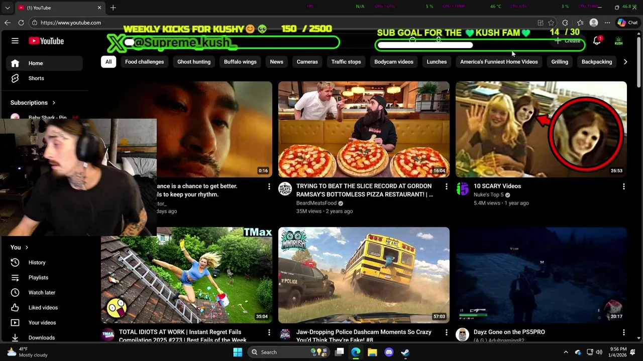The image size is (643, 361).
Task: Select the Grilling chip
Action: click(560, 62)
